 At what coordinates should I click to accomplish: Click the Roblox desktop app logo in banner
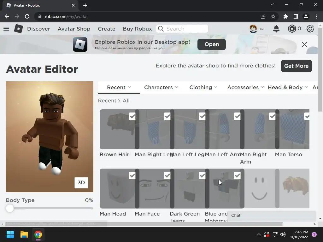click(x=80, y=44)
